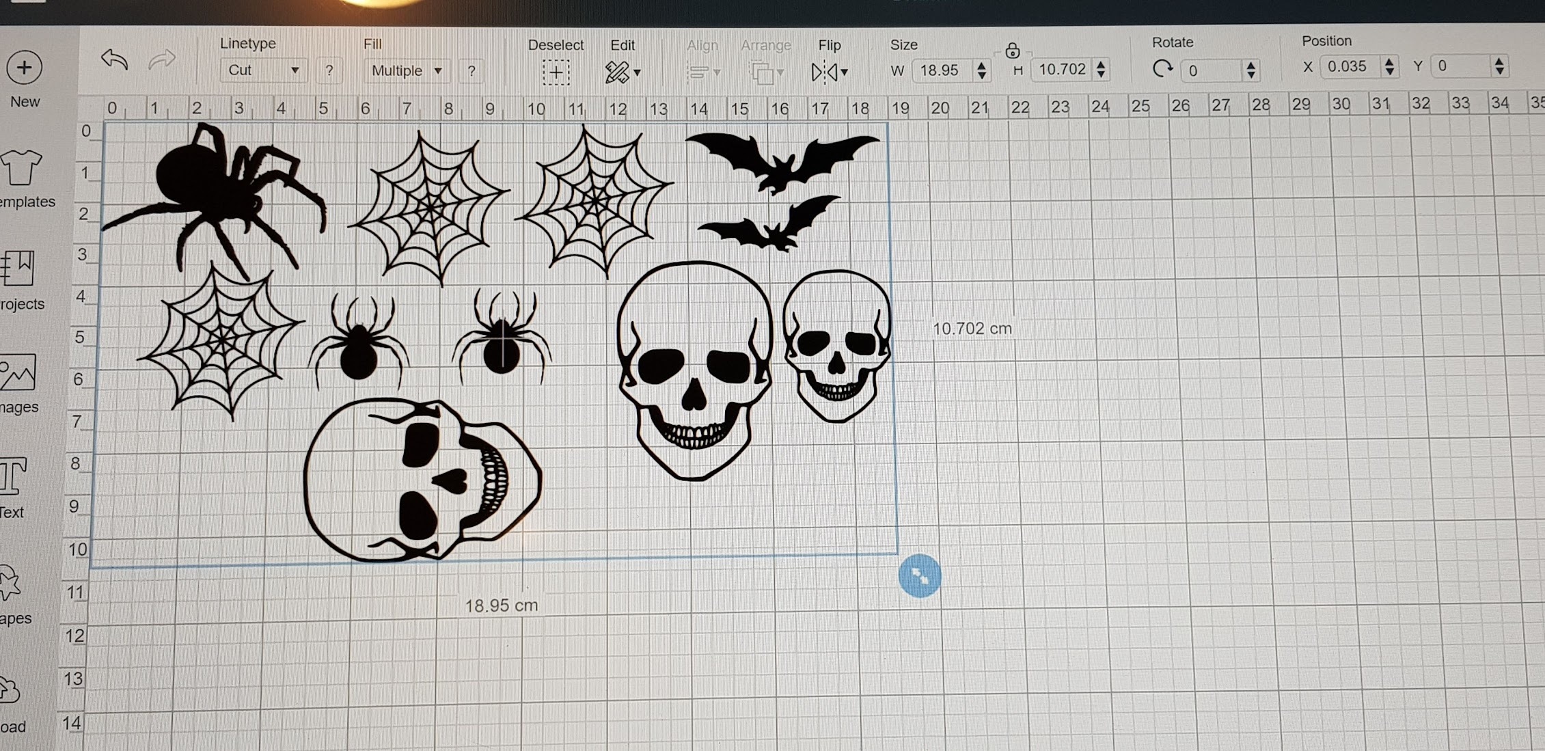Click the Fill help question mark
Viewport: 1545px width, 751px height.
coord(471,71)
